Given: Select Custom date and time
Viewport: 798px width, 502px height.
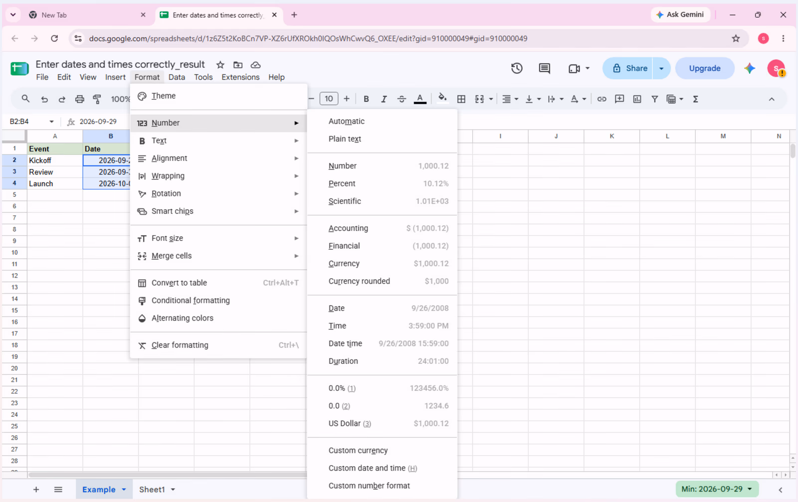Looking at the screenshot, I should click(382, 468).
